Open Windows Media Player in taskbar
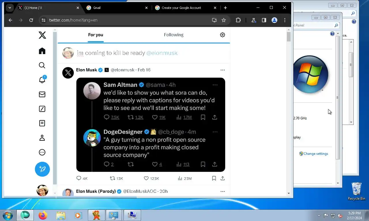Image resolution: width=369 pixels, height=221 pixels. tap(78, 215)
